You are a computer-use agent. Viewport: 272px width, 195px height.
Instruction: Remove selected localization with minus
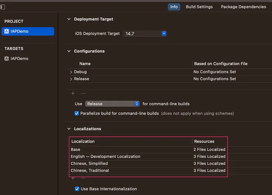(83, 178)
